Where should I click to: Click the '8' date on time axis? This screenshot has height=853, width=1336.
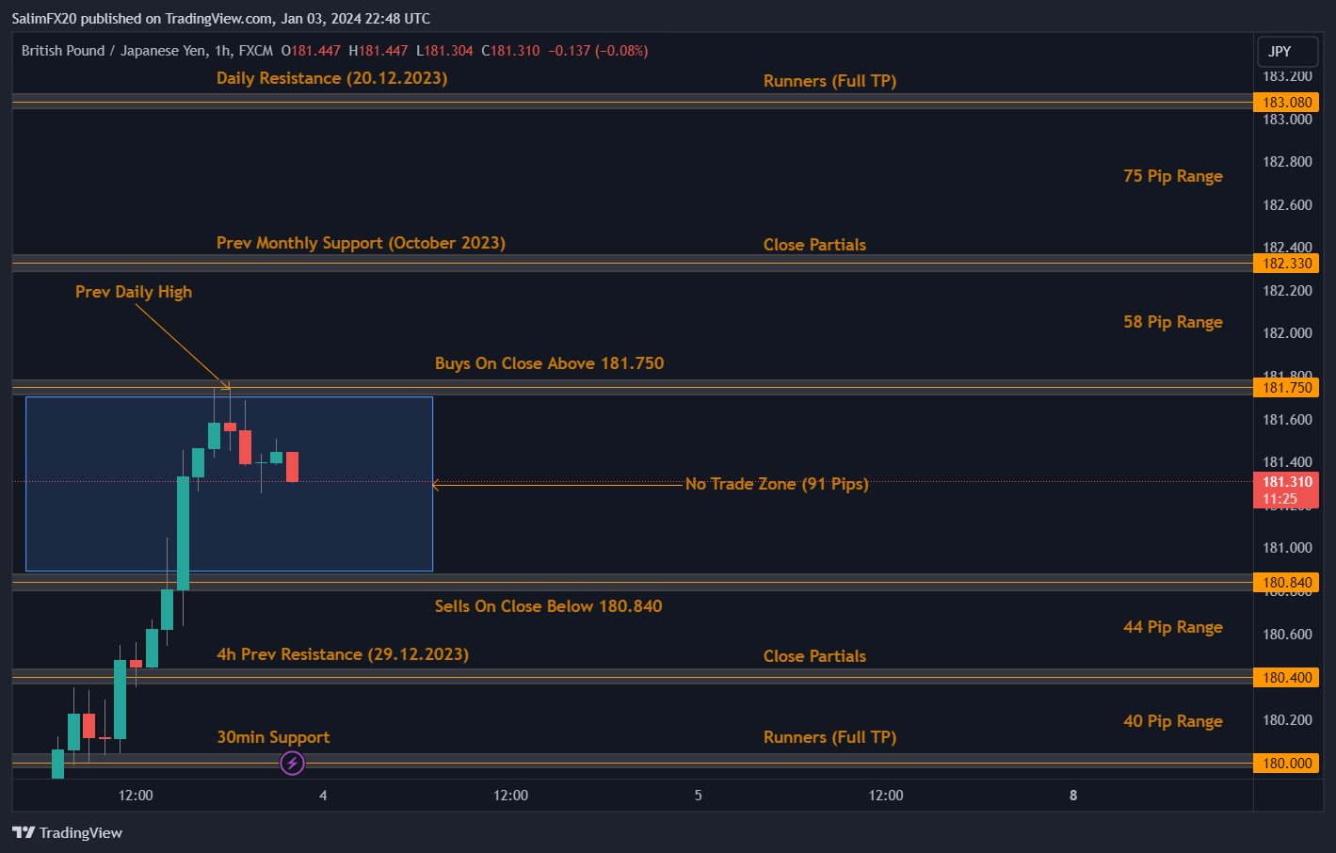coord(1073,796)
